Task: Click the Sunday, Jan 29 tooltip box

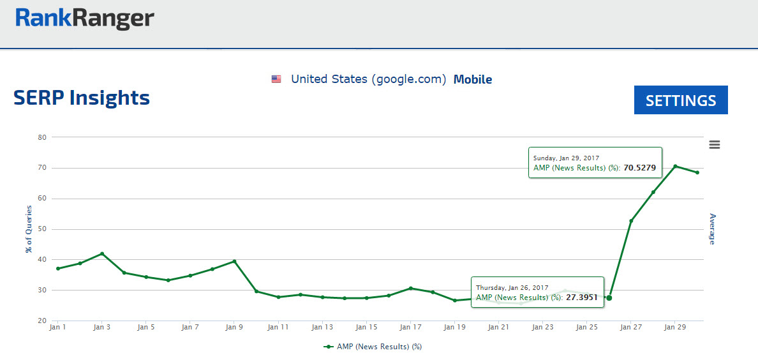Action: 595,162
